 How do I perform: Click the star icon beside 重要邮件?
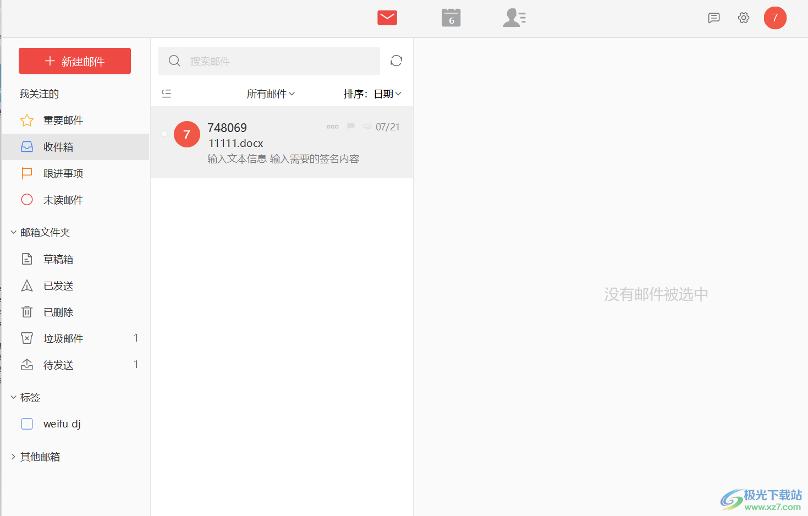[27, 120]
